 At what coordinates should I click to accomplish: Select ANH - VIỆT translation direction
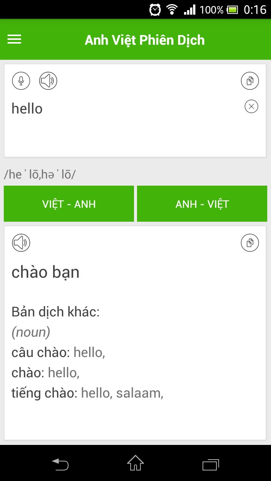(202, 204)
